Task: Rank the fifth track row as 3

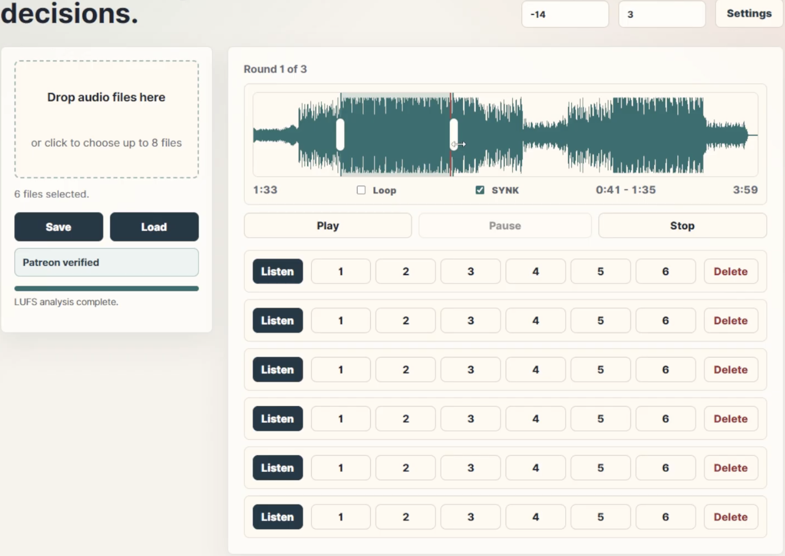Action: click(x=471, y=468)
